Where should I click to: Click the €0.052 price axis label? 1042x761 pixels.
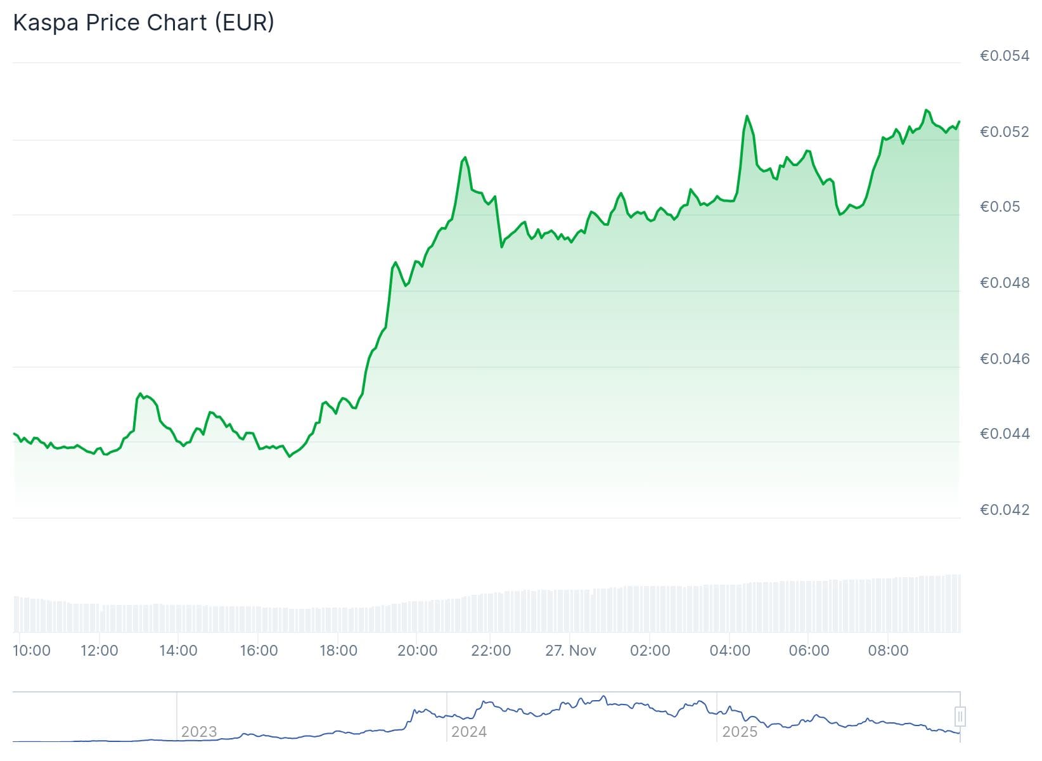coord(1004,132)
